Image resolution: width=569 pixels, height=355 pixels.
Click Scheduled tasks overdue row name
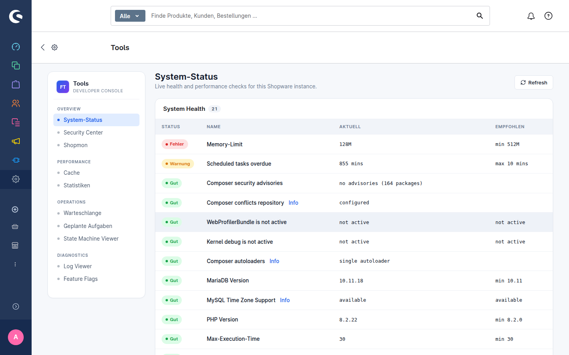(239, 164)
